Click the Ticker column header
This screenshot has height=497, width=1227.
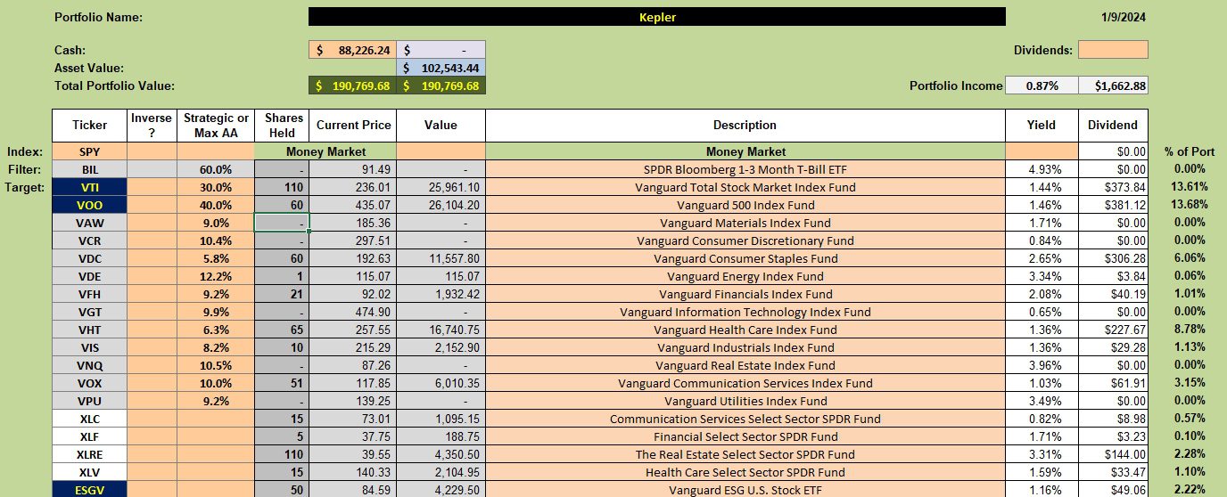point(89,126)
